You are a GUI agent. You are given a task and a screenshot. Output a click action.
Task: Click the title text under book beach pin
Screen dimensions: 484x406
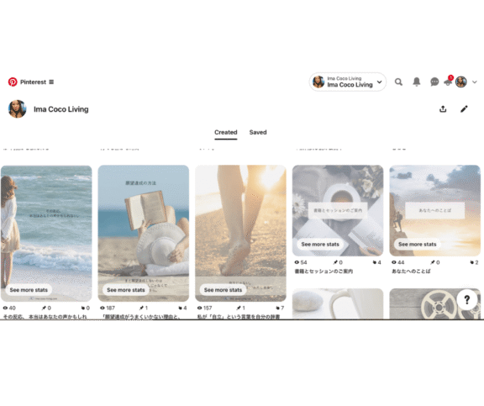click(141, 317)
